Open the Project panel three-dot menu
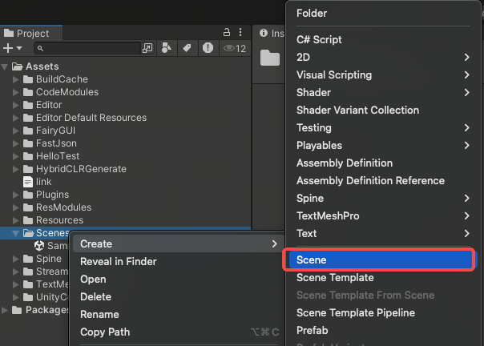Screen dimensions: 484x346 coord(241,33)
